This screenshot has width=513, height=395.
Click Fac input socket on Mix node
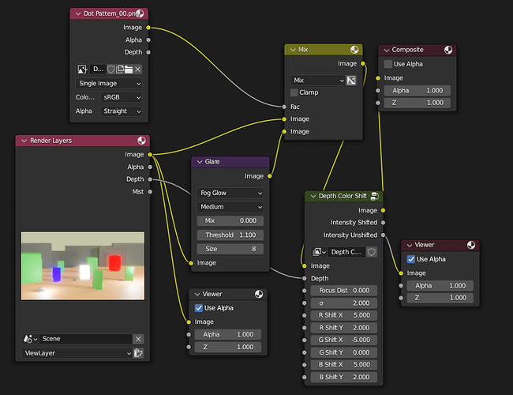pyautogui.click(x=284, y=107)
